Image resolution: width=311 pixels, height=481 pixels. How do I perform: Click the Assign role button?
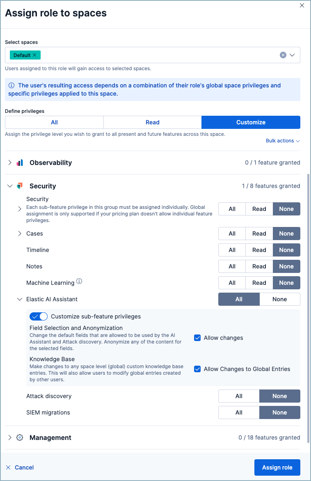tap(277, 467)
